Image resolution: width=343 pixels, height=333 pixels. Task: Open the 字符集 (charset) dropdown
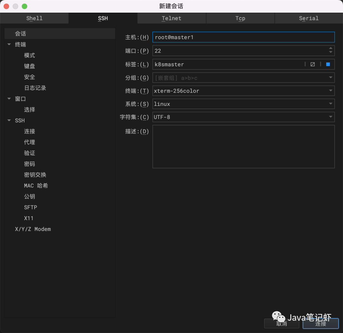[330, 117]
